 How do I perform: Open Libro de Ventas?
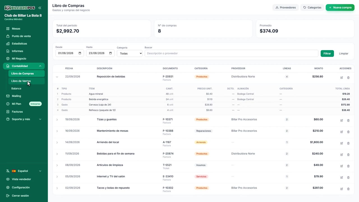(26, 81)
